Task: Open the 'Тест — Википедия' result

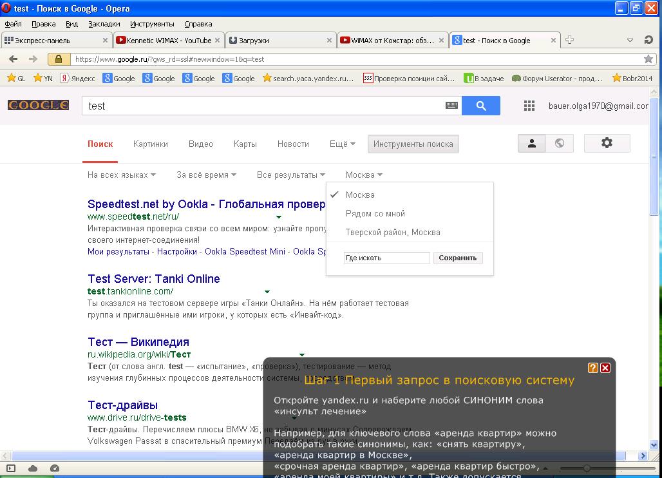Action: 138,341
